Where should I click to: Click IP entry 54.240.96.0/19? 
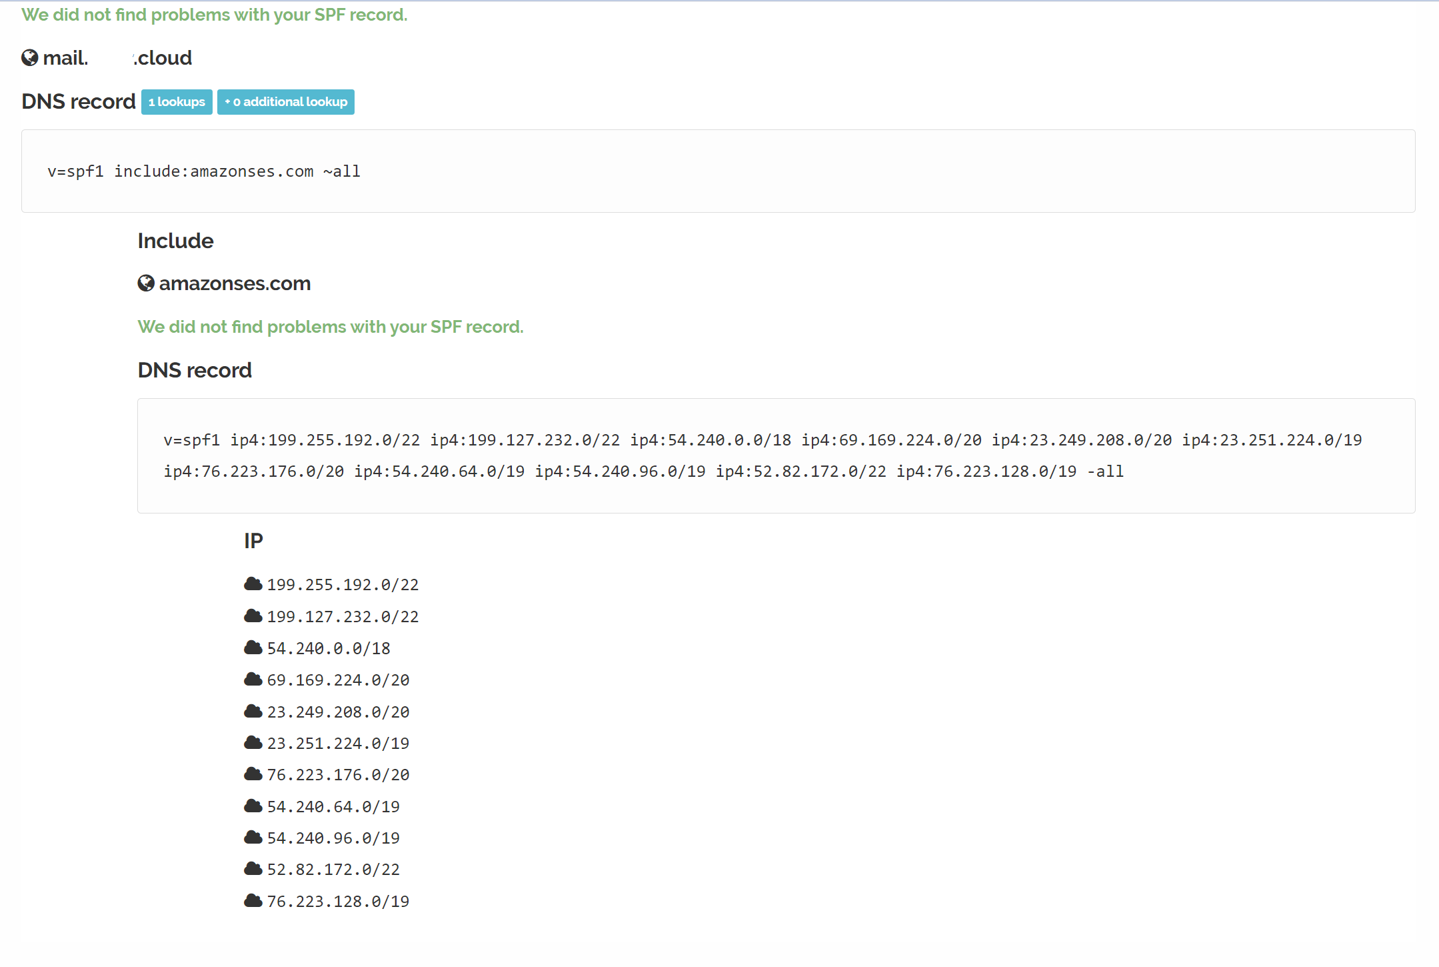(333, 838)
